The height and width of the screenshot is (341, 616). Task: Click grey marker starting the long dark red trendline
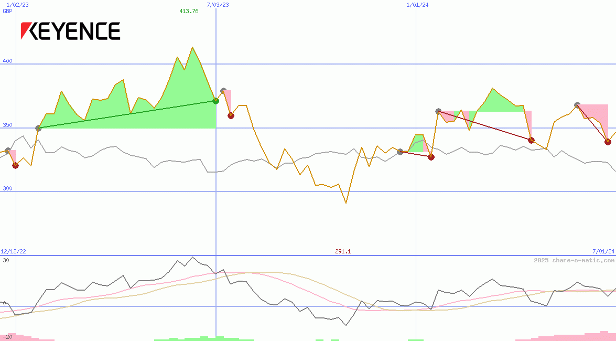438,111
